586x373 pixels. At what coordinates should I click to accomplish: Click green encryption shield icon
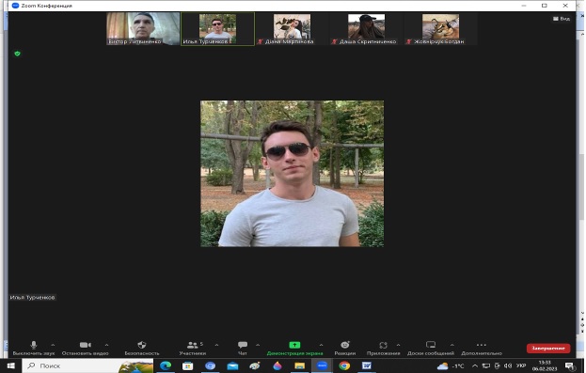17,54
